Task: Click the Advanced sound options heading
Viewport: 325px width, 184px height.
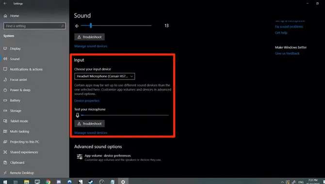Action: pos(98,147)
